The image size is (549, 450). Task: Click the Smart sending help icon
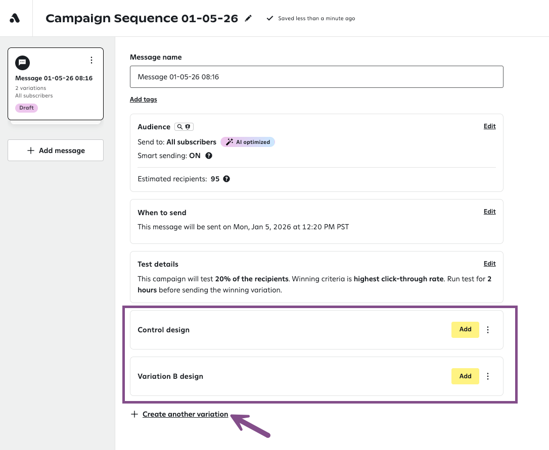(209, 156)
